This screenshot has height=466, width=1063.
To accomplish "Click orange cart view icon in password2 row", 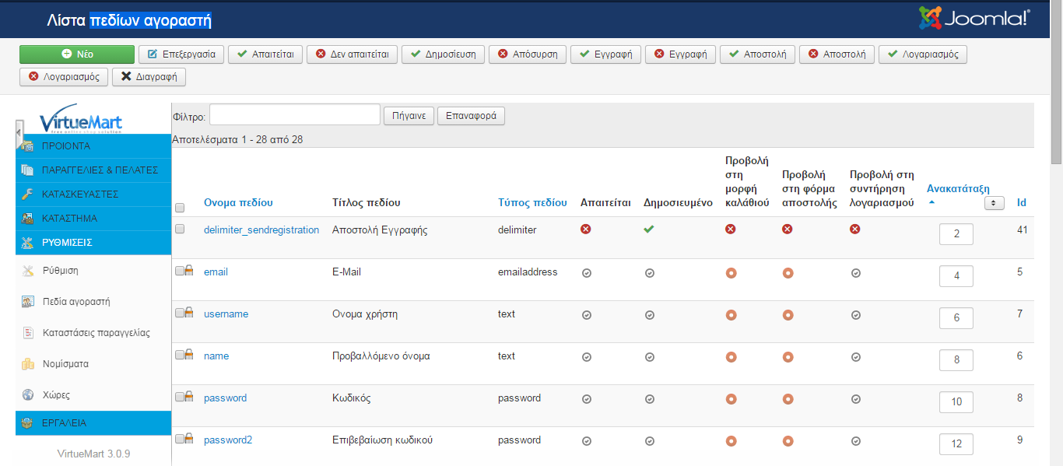I will click(x=731, y=441).
